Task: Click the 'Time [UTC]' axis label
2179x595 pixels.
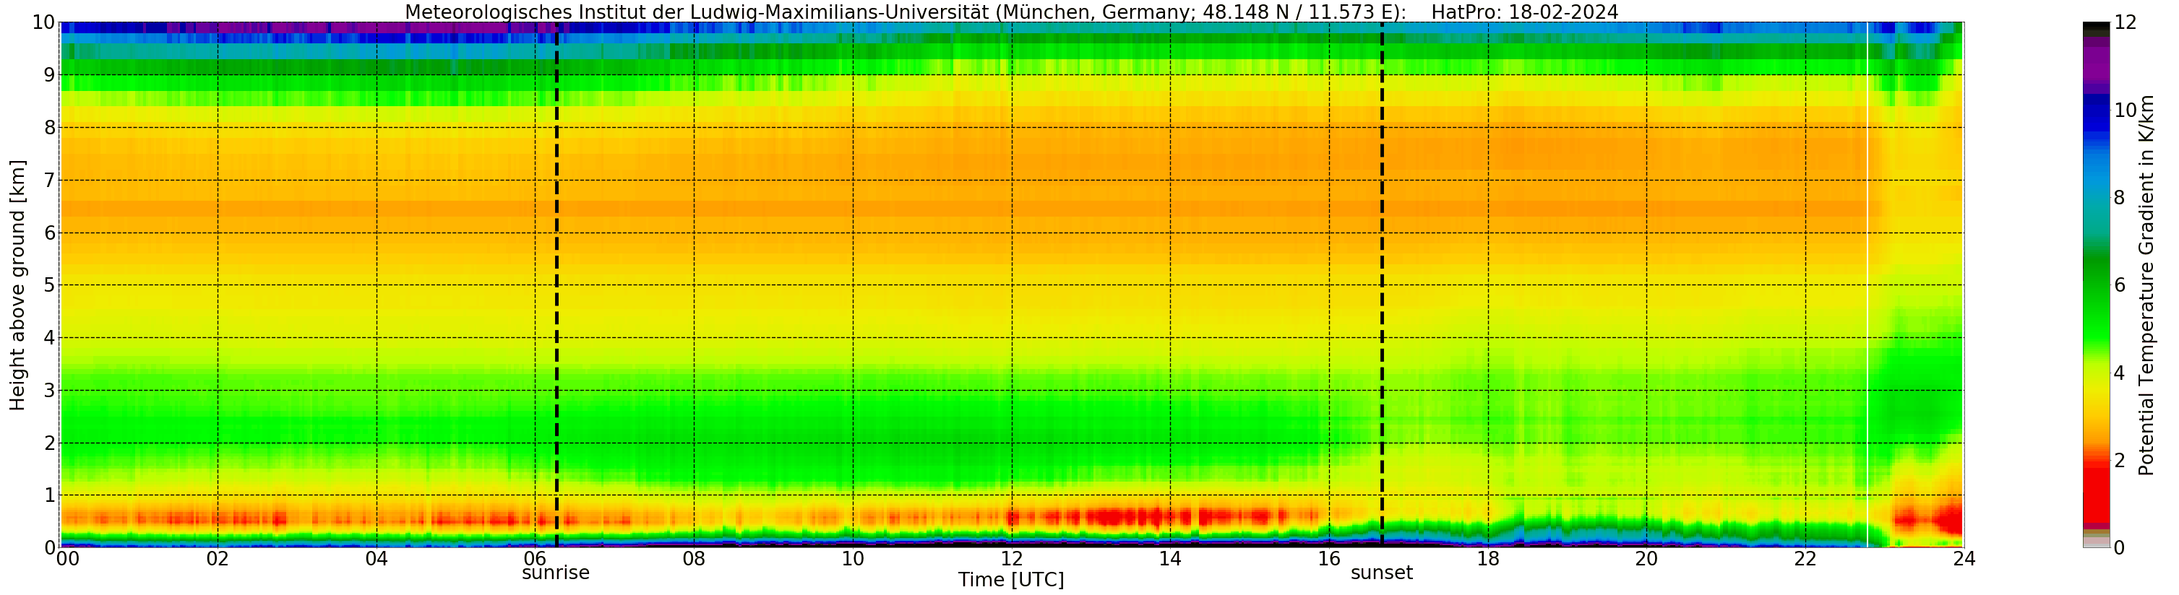Action: click(x=1011, y=581)
